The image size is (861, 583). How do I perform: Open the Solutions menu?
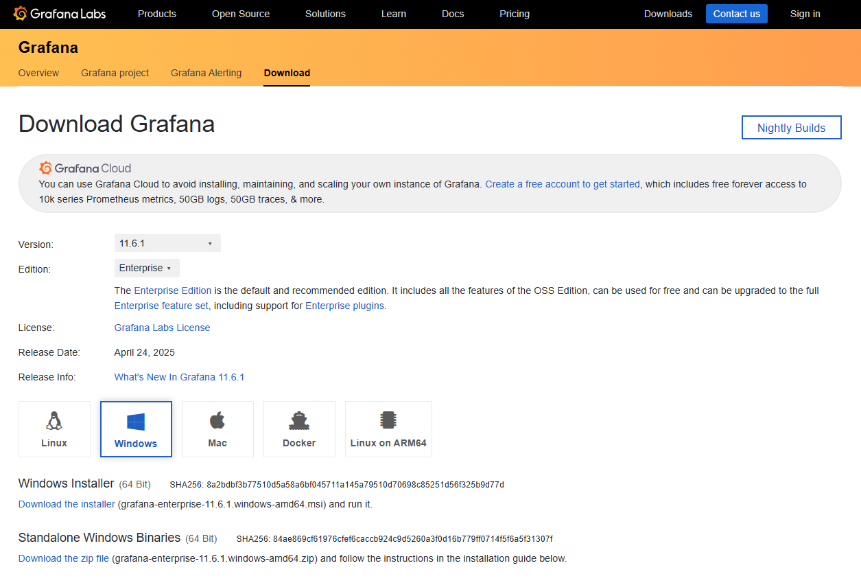point(325,14)
